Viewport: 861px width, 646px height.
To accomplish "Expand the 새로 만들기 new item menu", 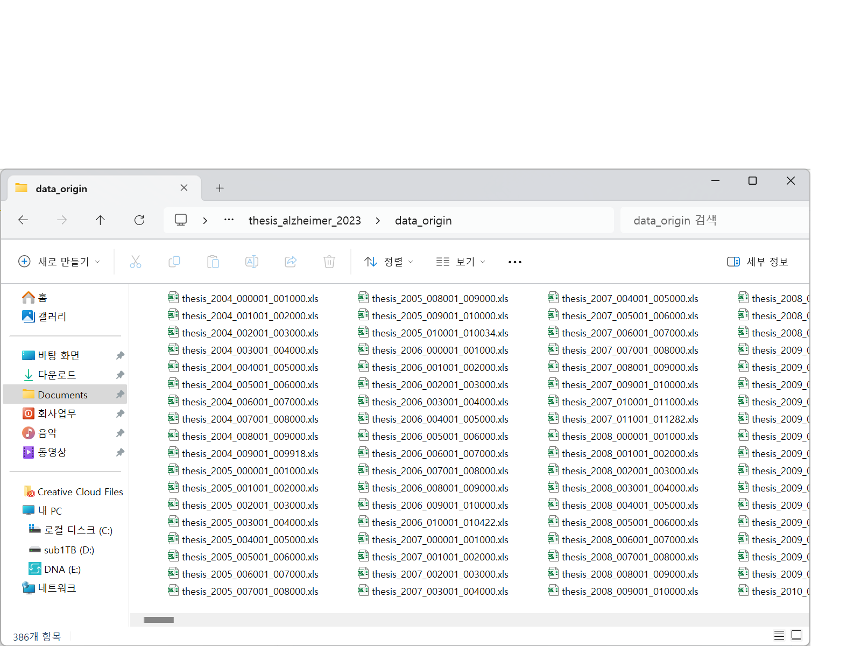I will (x=59, y=262).
